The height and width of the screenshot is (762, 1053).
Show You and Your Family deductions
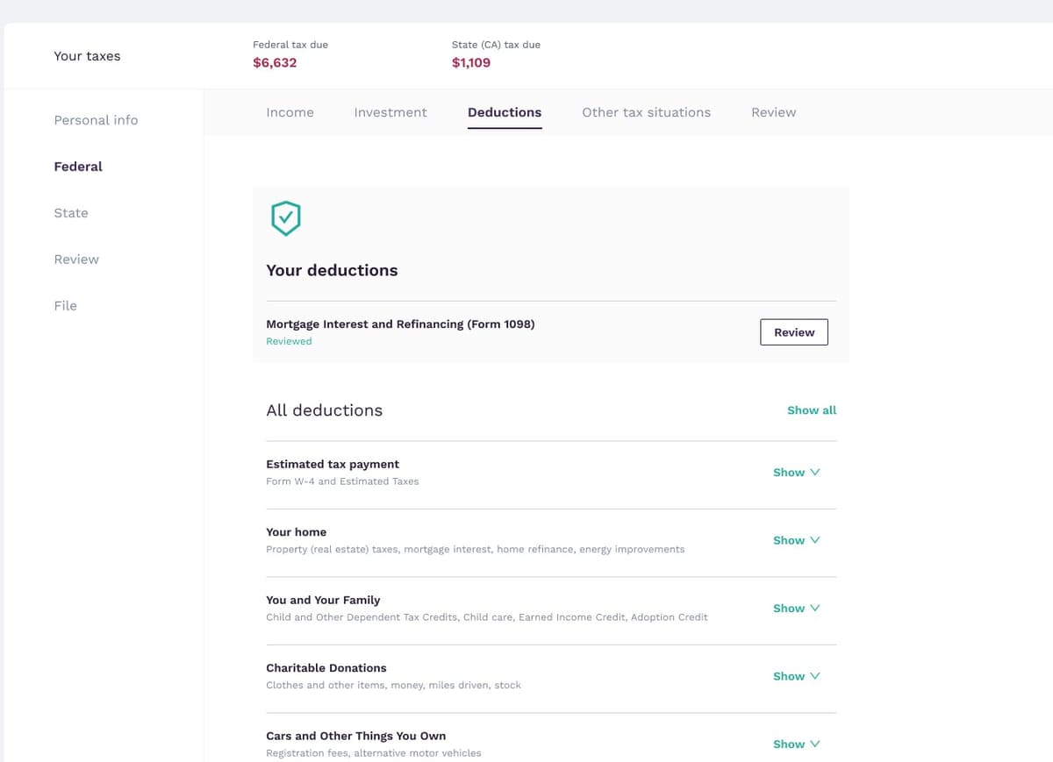click(796, 609)
